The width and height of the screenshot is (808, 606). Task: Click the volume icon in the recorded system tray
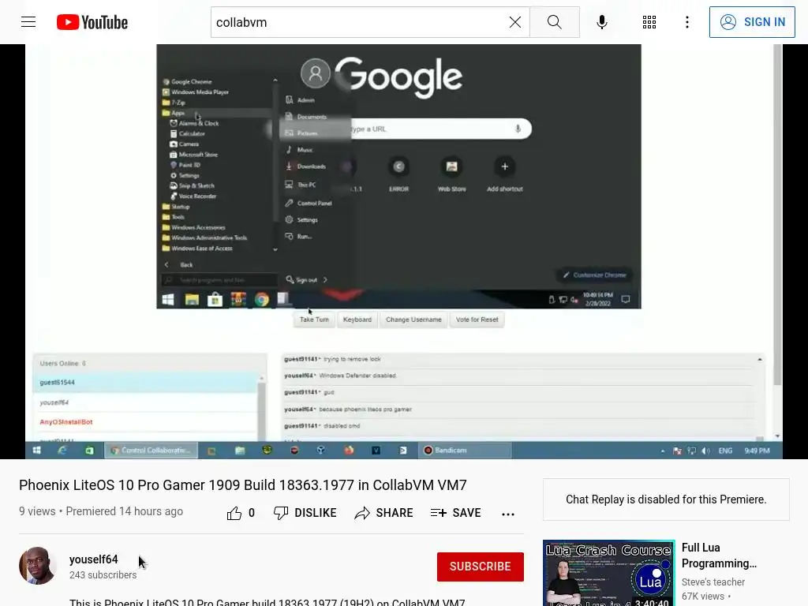[706, 451]
